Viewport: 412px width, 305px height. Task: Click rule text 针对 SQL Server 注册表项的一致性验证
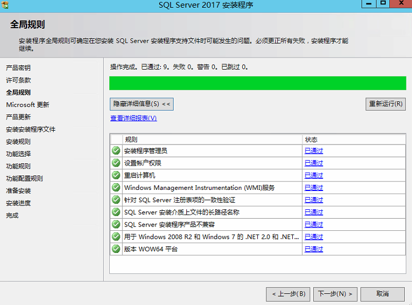click(x=180, y=200)
